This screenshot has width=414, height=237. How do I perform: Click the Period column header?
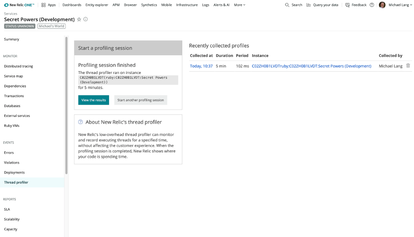click(242, 56)
